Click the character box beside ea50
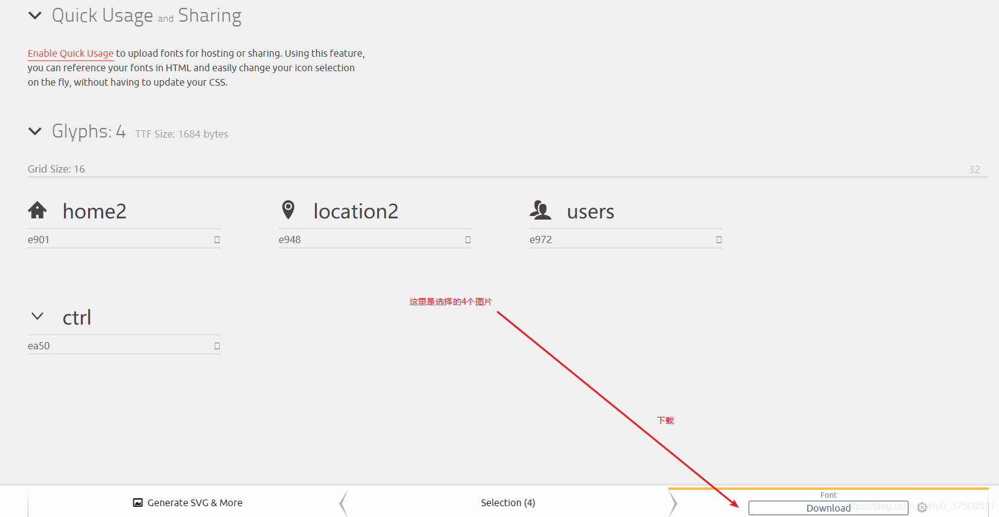The width and height of the screenshot is (999, 517). tap(217, 346)
